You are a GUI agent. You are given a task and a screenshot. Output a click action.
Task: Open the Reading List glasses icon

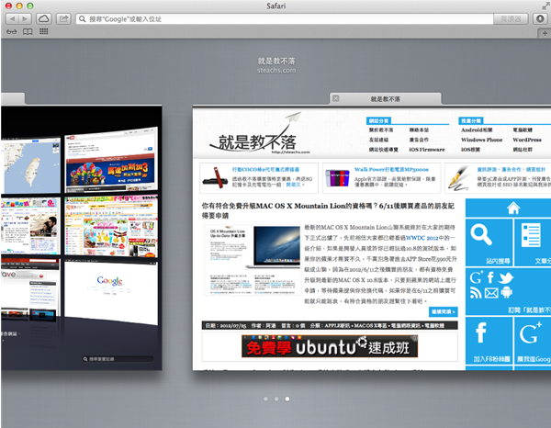click(11, 31)
